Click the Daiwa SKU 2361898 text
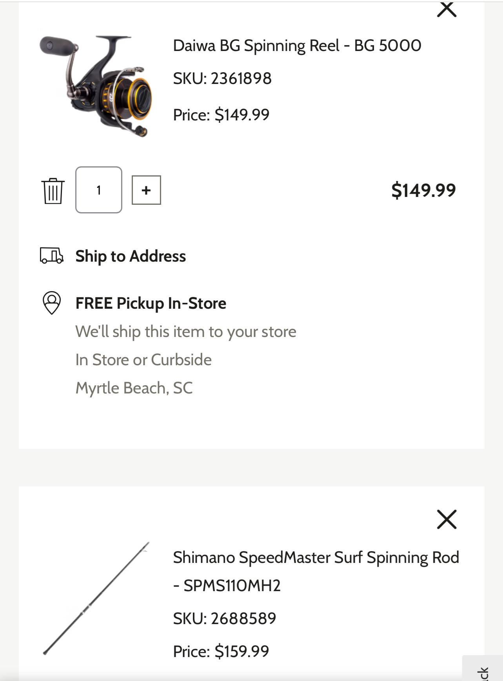This screenshot has width=503, height=681. [222, 78]
